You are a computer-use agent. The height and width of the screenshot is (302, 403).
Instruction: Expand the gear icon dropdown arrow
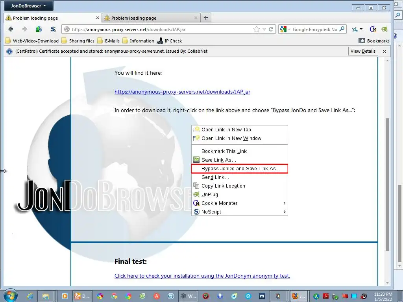click(x=361, y=29)
